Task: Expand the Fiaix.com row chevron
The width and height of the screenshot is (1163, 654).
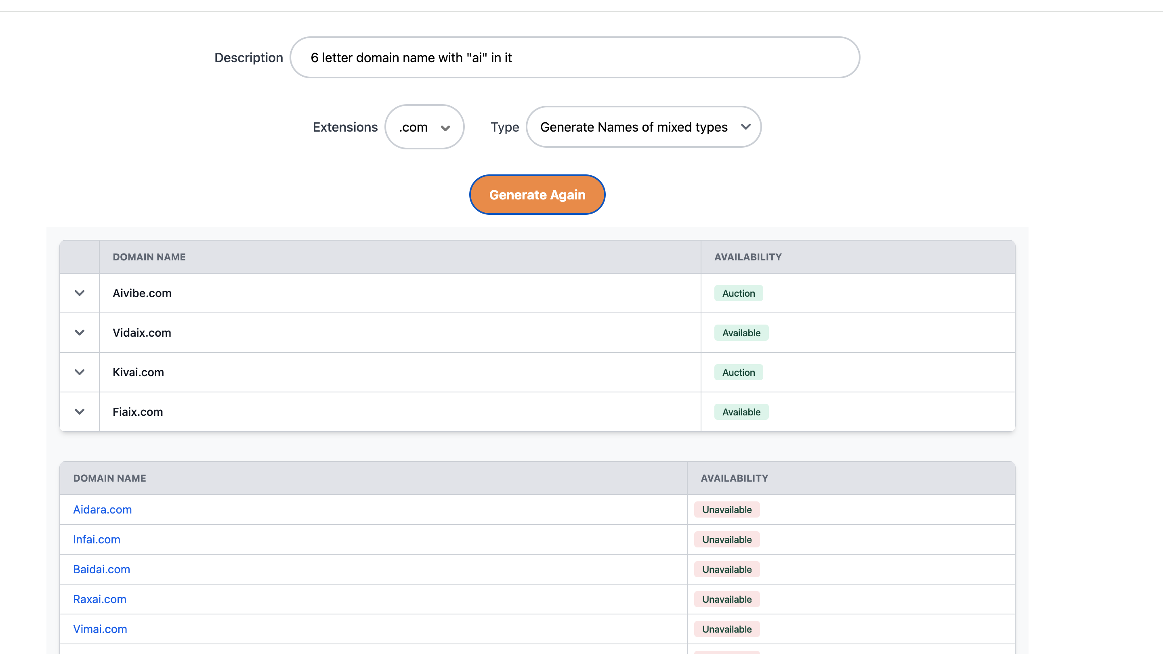Action: click(80, 412)
